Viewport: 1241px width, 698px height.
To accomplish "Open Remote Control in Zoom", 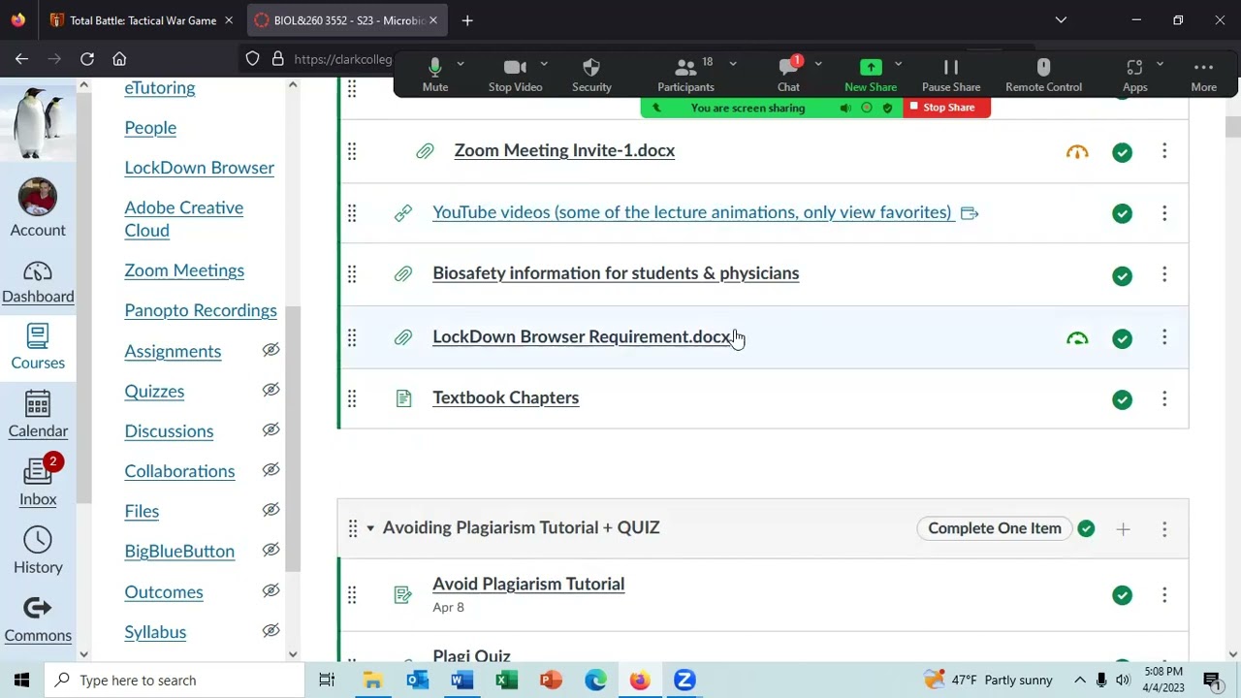I will pos(1043,75).
